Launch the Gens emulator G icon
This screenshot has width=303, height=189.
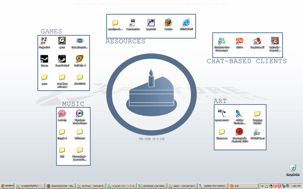[62, 41]
